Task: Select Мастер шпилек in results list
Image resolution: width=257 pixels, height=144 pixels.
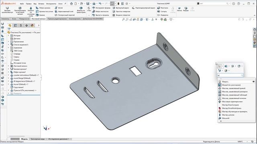Action: tap(228, 115)
